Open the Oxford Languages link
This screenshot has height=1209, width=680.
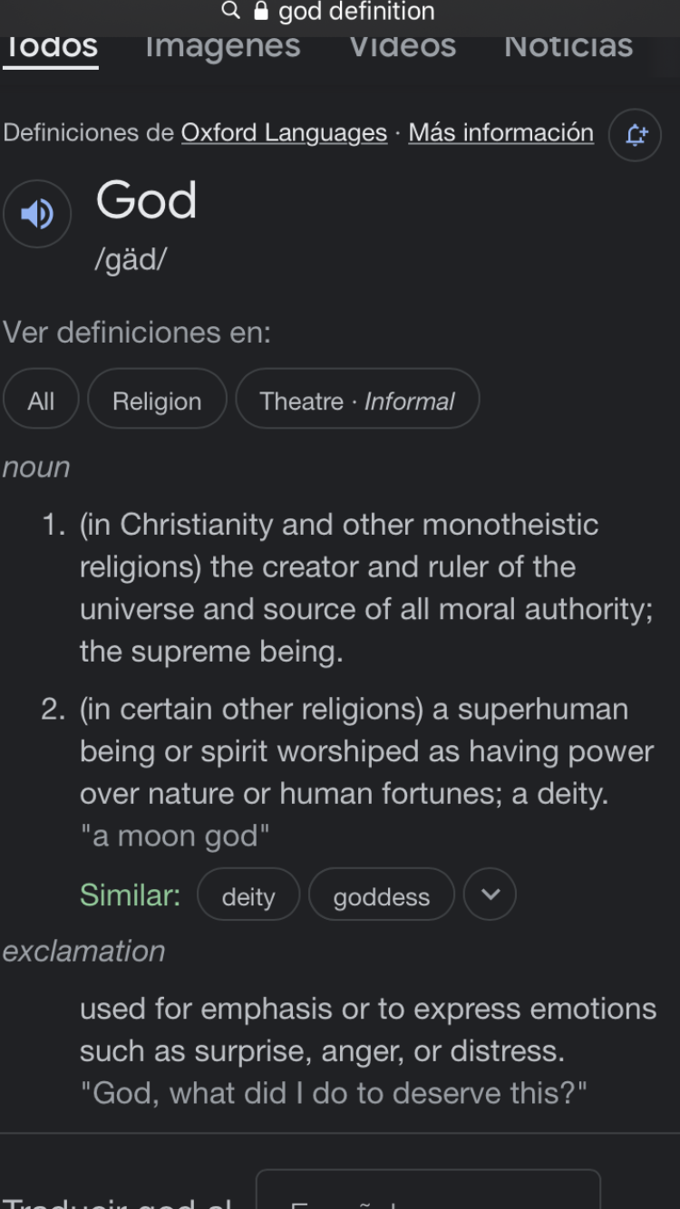tap(284, 132)
